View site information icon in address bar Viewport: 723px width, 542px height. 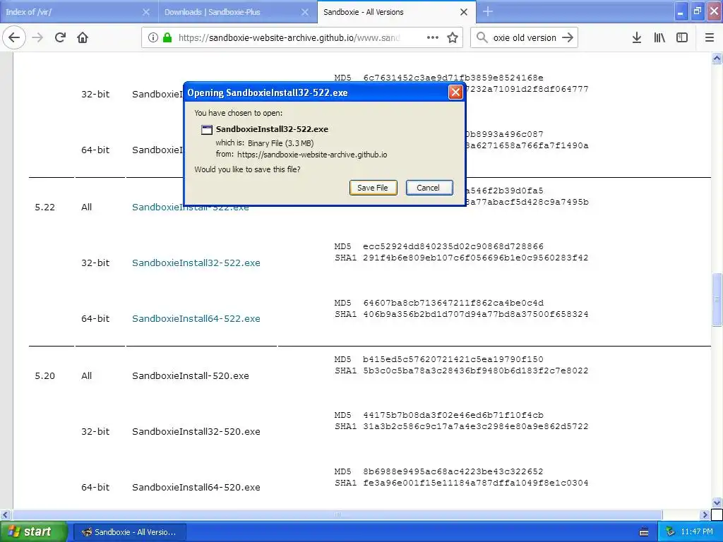153,37
